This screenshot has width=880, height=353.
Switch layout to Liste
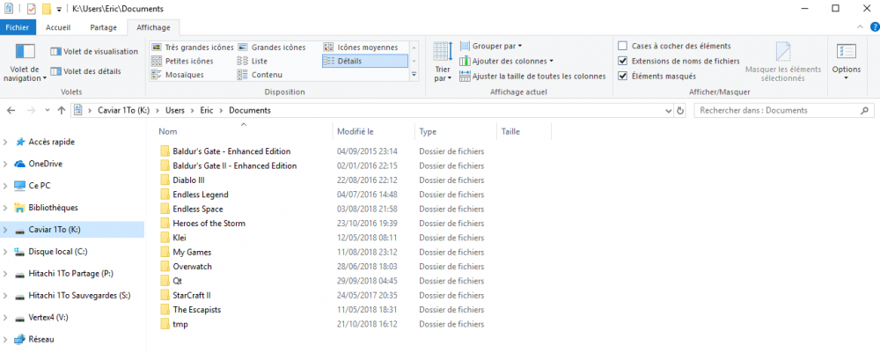coord(253,61)
